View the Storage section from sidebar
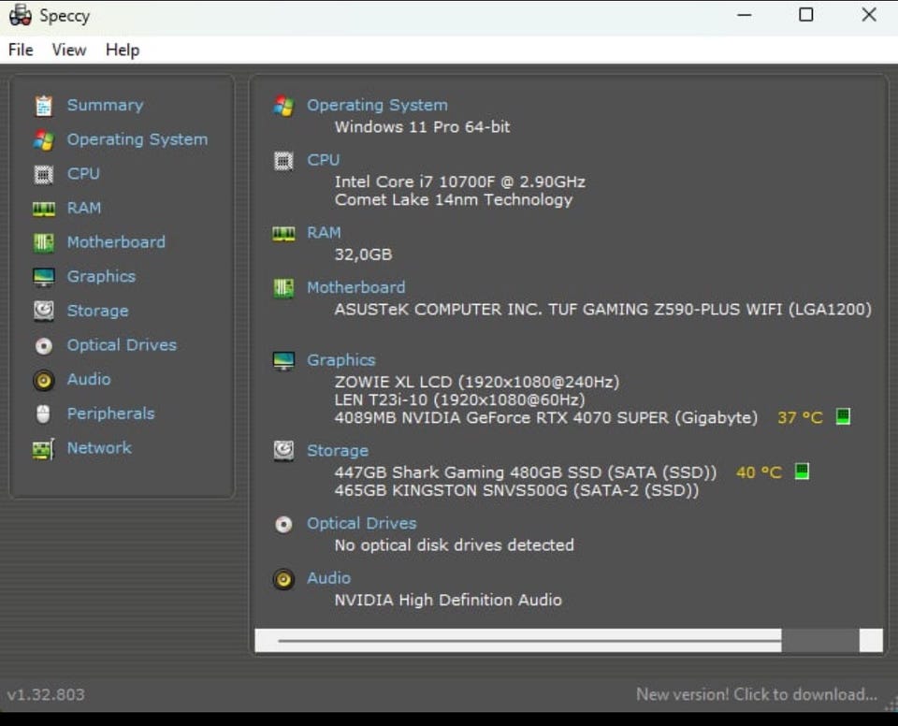The height and width of the screenshot is (726, 898). pyautogui.click(x=98, y=312)
